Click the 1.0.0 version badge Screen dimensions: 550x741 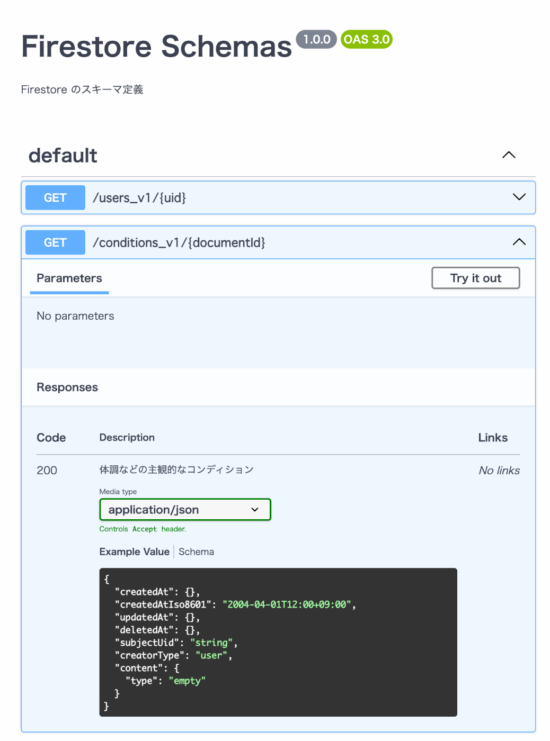[316, 39]
